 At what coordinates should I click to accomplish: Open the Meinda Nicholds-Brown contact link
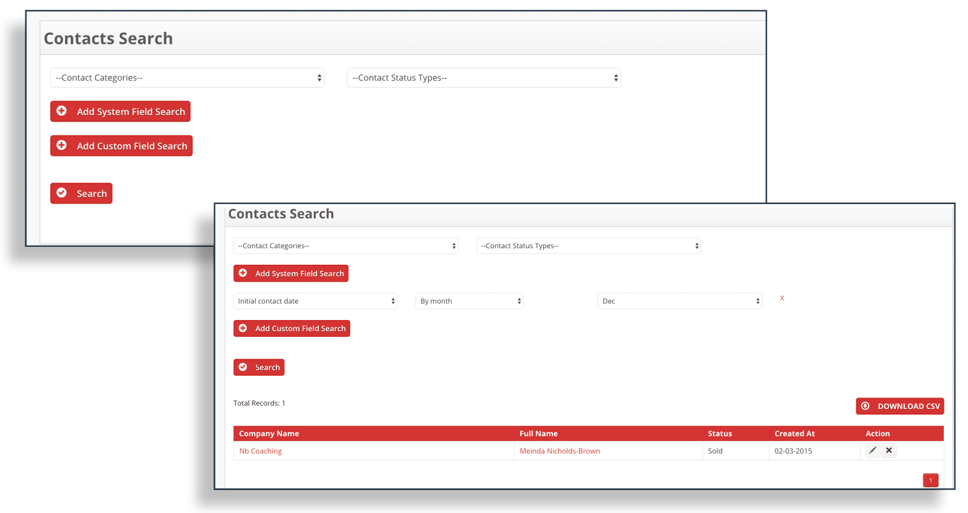[560, 451]
